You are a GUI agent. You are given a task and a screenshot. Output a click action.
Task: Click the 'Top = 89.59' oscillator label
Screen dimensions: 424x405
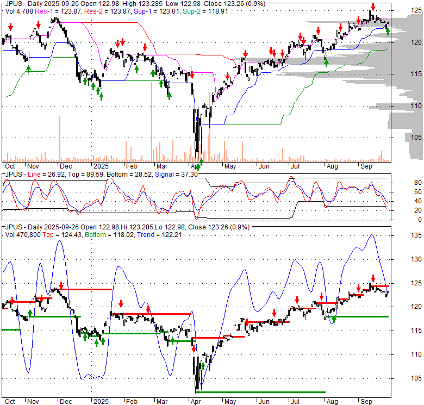86,175
